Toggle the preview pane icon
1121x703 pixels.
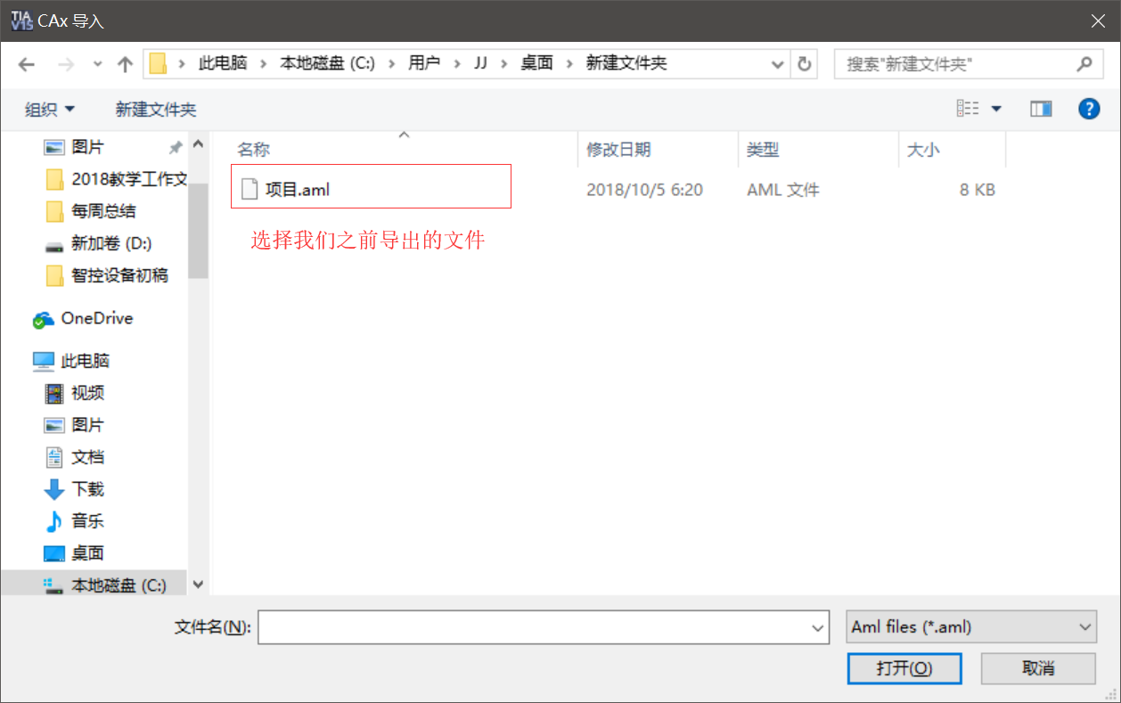pos(1041,109)
